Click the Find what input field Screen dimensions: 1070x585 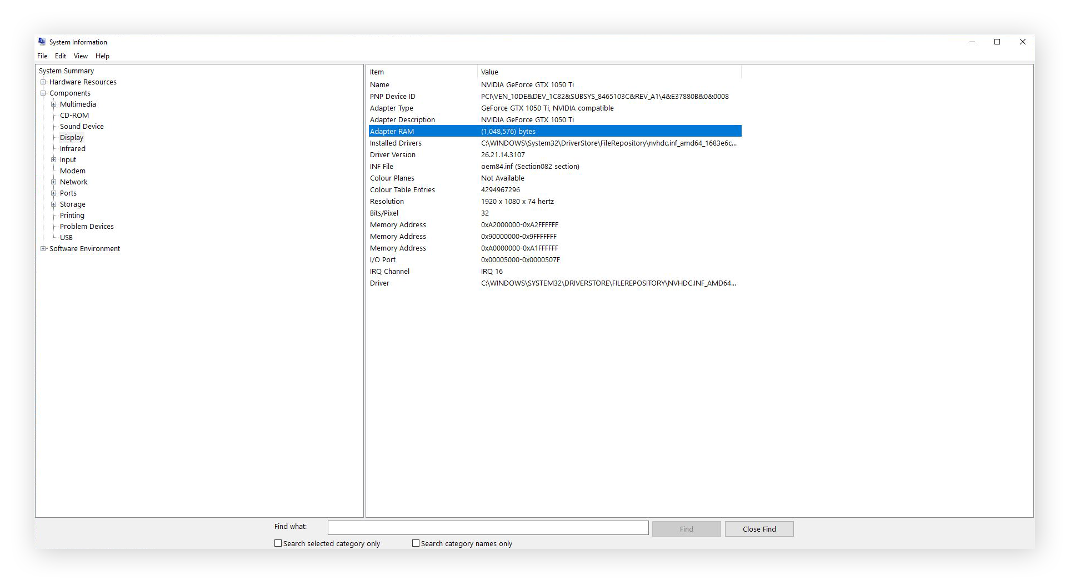click(488, 527)
